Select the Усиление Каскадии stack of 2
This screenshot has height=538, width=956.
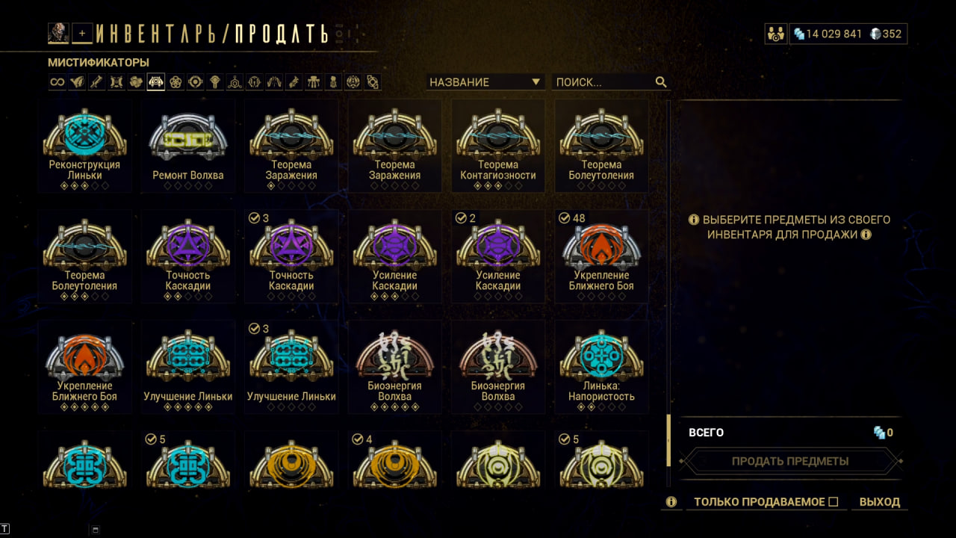(x=498, y=256)
